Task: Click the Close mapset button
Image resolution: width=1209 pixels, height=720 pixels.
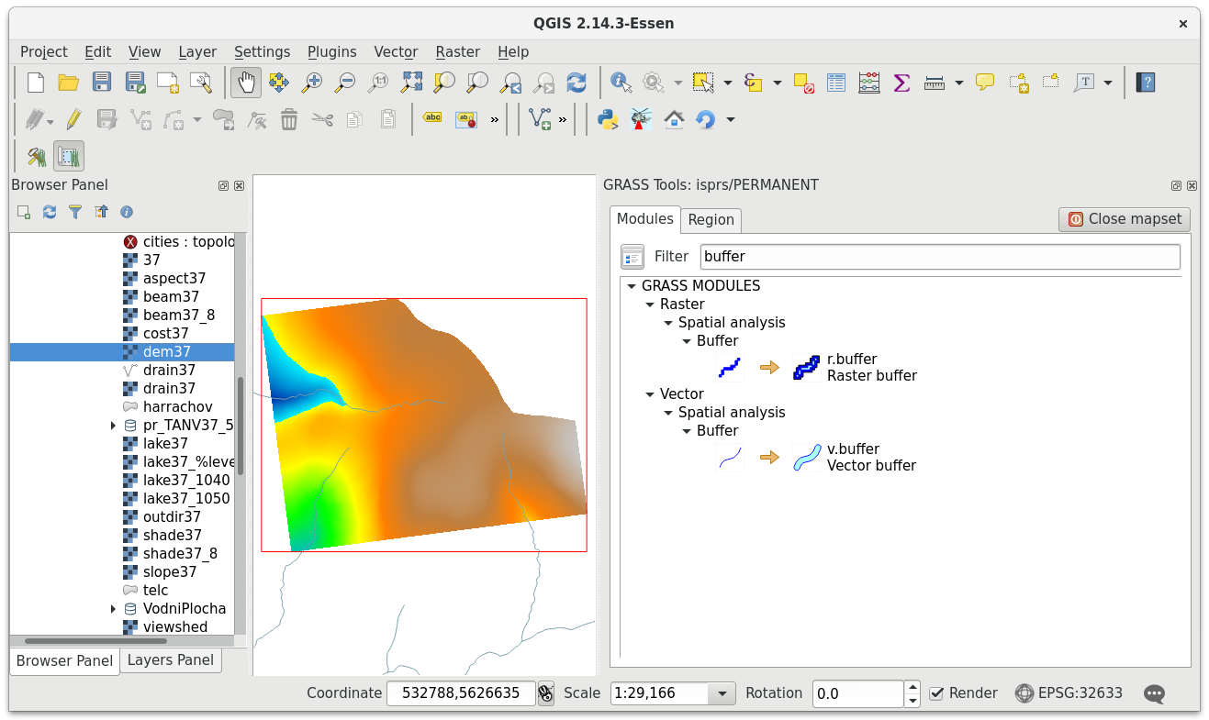Action: [1125, 220]
